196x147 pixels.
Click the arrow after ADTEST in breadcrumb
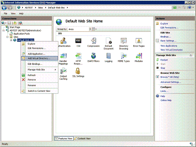tap(35, 8)
